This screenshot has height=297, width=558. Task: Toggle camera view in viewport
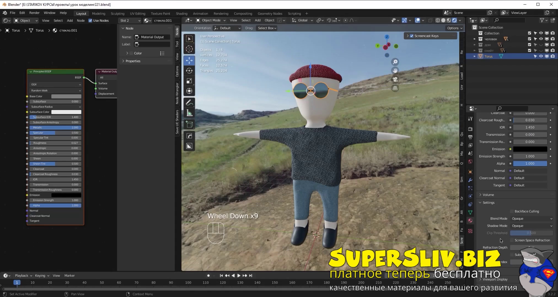tap(395, 79)
